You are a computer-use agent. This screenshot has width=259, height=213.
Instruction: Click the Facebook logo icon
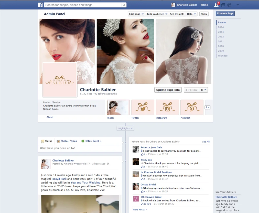pos(40,5)
